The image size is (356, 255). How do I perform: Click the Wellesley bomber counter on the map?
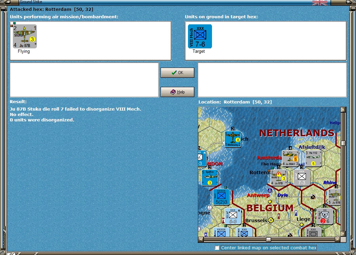point(233,139)
